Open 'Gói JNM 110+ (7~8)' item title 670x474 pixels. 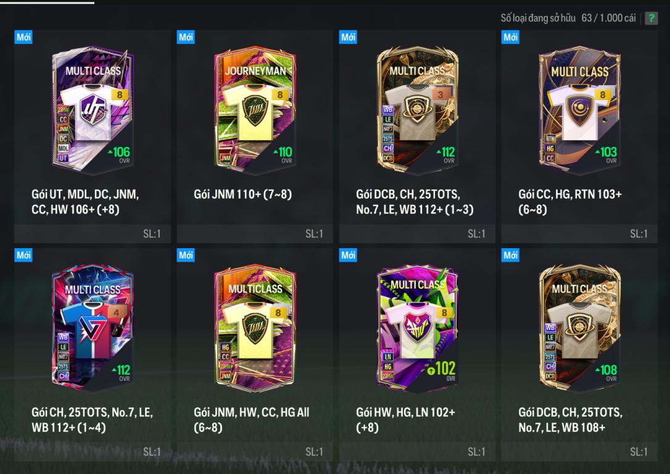[x=242, y=194]
